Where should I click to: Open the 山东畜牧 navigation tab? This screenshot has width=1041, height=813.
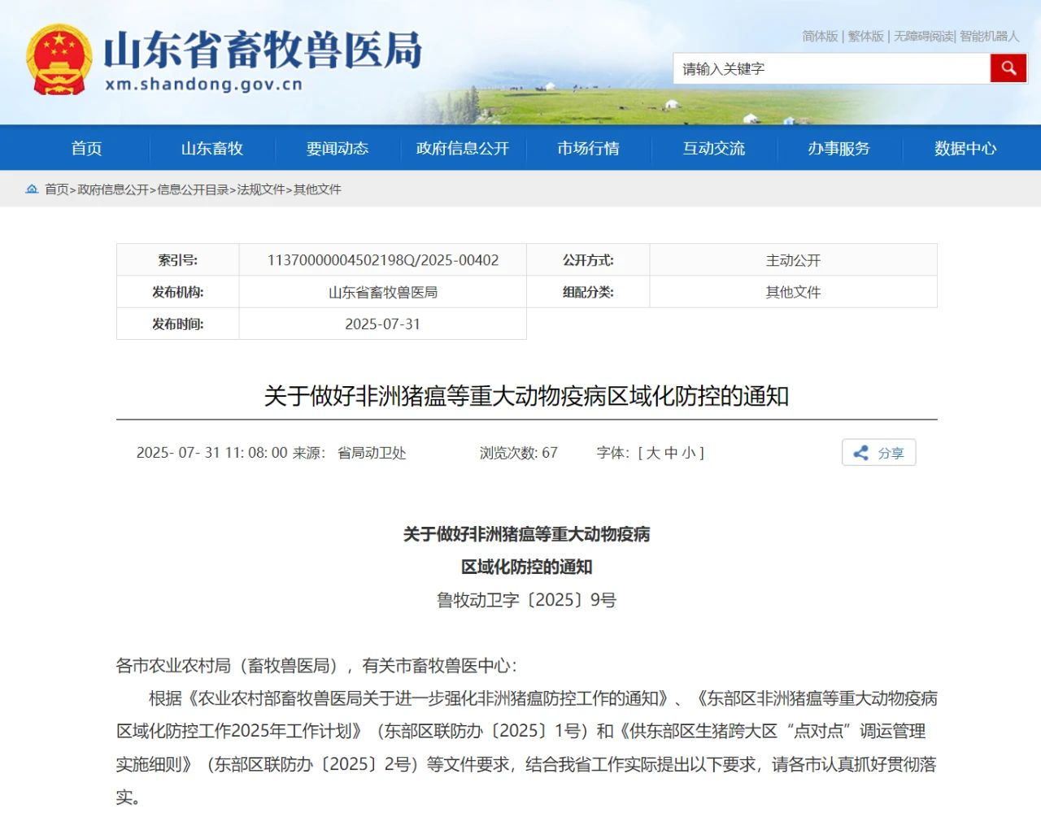pos(212,148)
